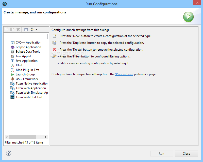The image size is (203, 162).
Task: Select the Tizen Web Unit Test icon
Action: tap(12, 97)
